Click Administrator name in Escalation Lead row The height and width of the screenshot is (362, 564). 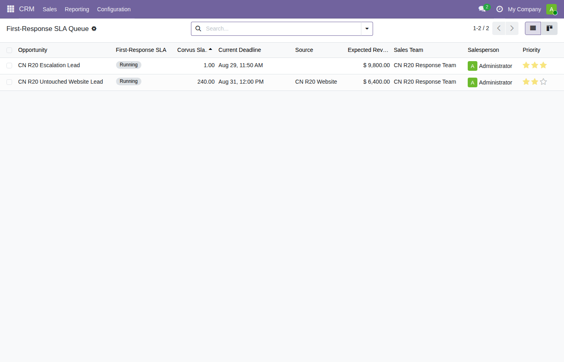pyautogui.click(x=496, y=66)
